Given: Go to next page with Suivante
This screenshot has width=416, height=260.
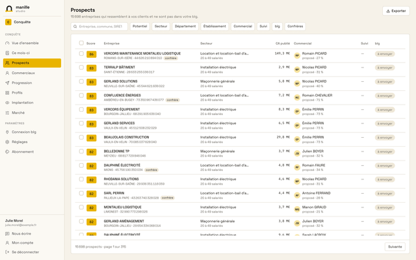Looking at the screenshot, I should point(395,247).
